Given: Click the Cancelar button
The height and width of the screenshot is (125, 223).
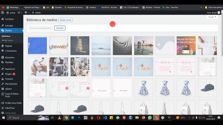Looking at the screenshot, I should pos(60,28).
